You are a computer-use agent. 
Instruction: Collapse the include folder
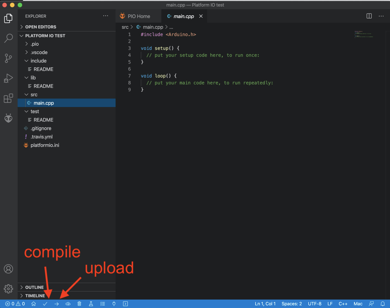click(66, 61)
